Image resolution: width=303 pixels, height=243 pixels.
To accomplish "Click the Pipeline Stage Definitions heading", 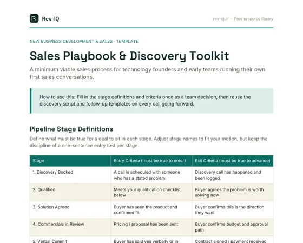I will (71, 129).
